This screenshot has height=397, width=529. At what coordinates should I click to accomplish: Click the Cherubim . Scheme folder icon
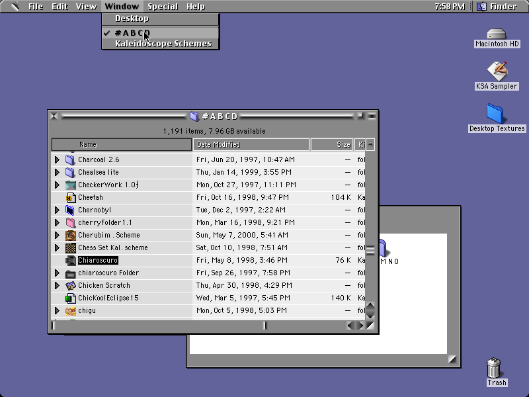(71, 236)
